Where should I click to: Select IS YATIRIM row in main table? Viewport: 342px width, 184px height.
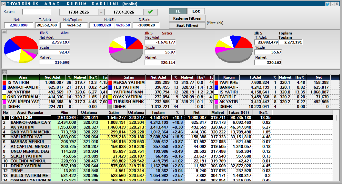167,118
